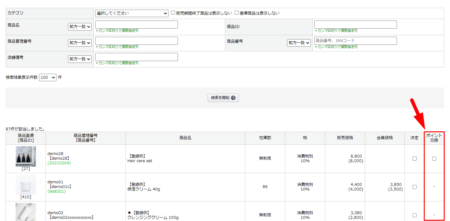Click the 商品名 text input field
The image size is (450, 221).
tap(136, 25)
